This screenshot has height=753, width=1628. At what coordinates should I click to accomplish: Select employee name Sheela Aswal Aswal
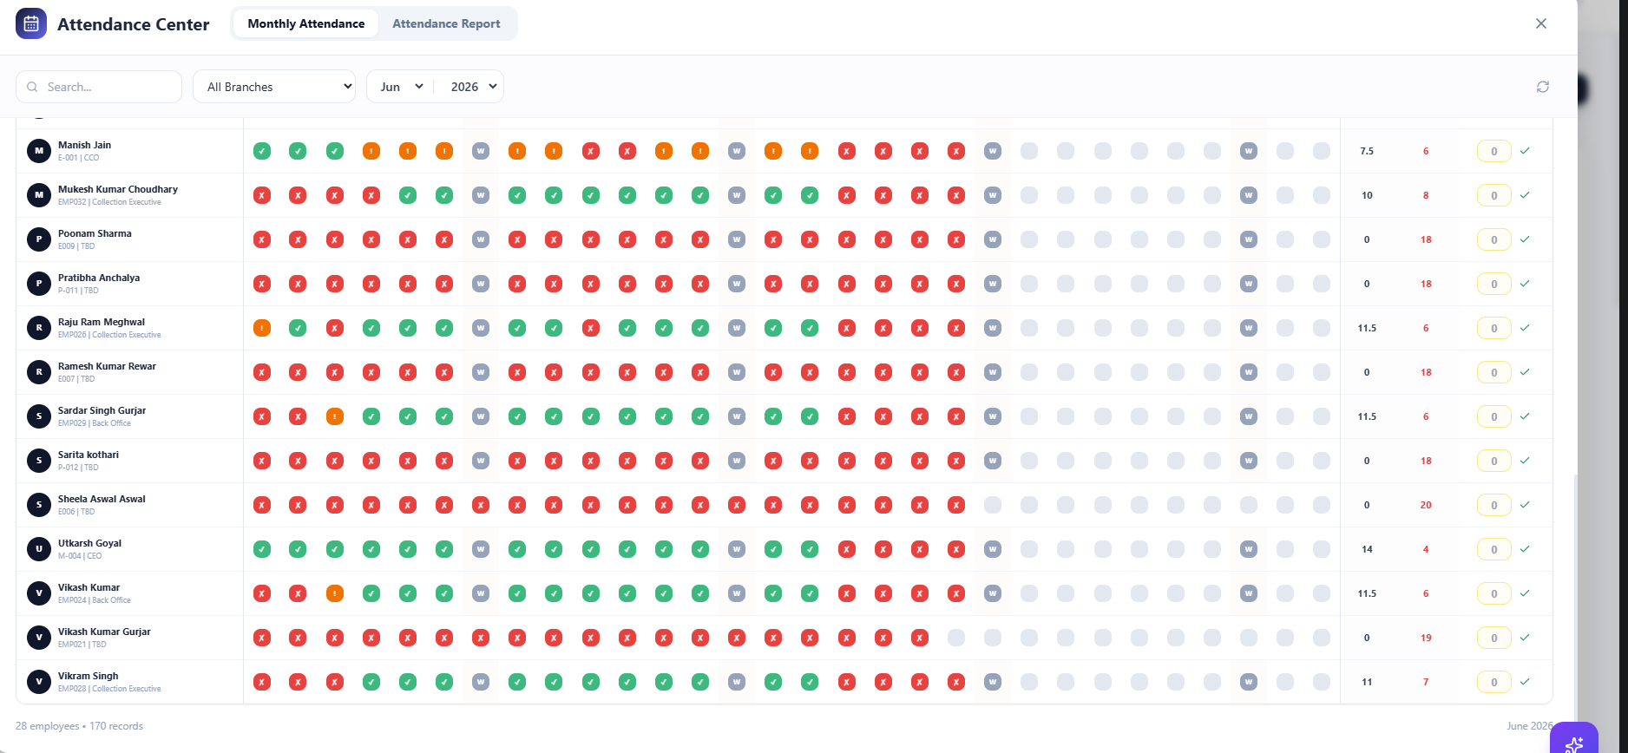coord(102,499)
